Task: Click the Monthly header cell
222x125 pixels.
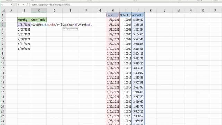Action: 24,20
